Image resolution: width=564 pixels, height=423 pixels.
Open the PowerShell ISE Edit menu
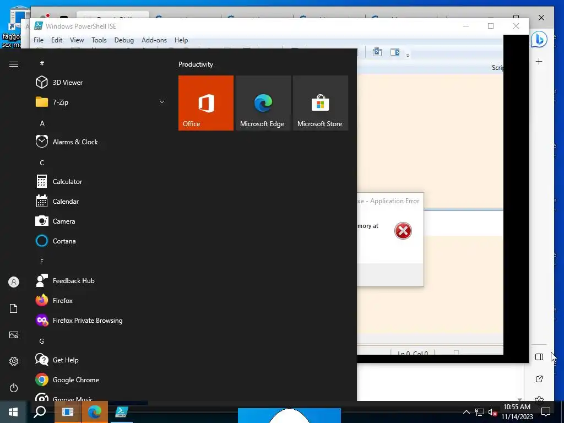[x=57, y=40]
